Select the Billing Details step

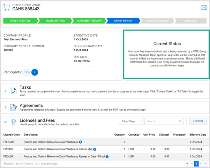point(55,21)
